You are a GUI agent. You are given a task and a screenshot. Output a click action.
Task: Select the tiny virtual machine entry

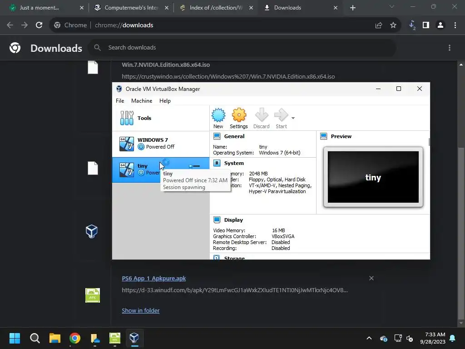[161, 170]
